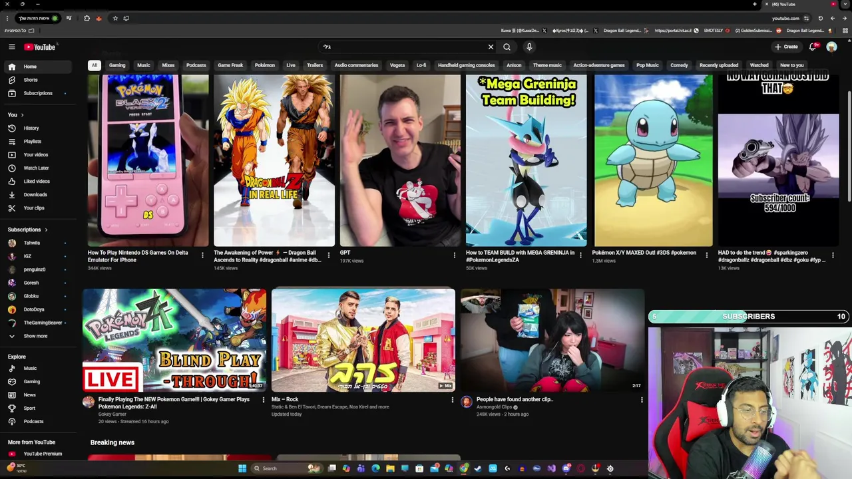Open the notifications bell
The height and width of the screenshot is (479, 852).
pyautogui.click(x=813, y=47)
